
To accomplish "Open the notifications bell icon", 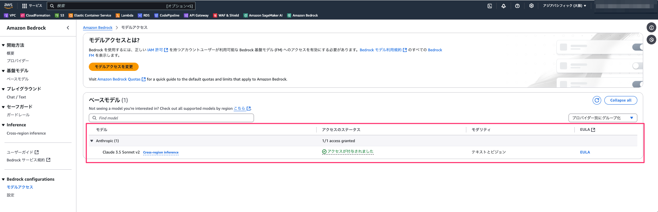I will (503, 6).
